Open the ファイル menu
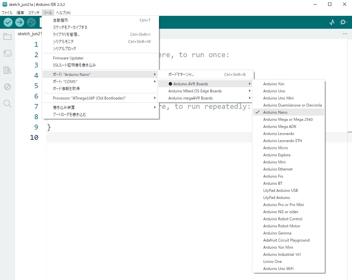This screenshot has height=280, width=352. 7,13
